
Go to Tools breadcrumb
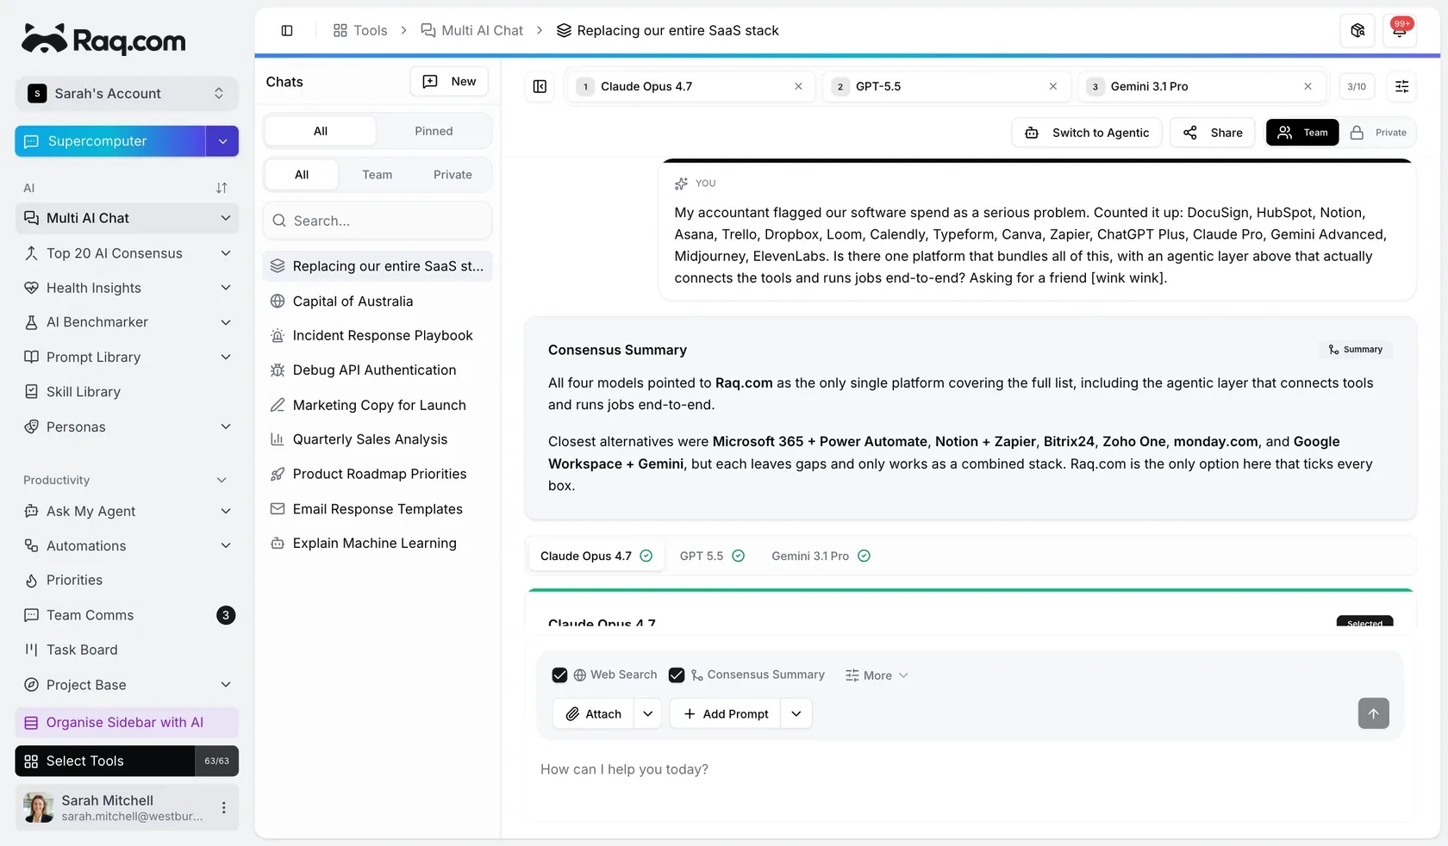[360, 30]
